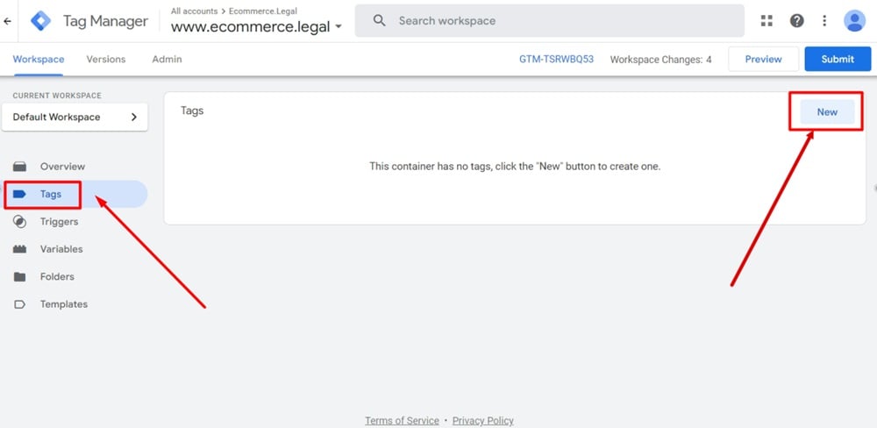The image size is (877, 428).
Task: Open the three-dot more options menu
Action: pyautogui.click(x=824, y=21)
